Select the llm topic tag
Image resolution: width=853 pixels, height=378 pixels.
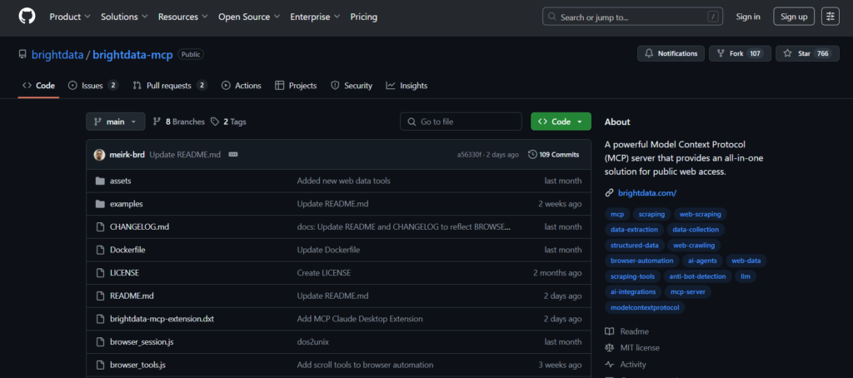[x=746, y=276]
